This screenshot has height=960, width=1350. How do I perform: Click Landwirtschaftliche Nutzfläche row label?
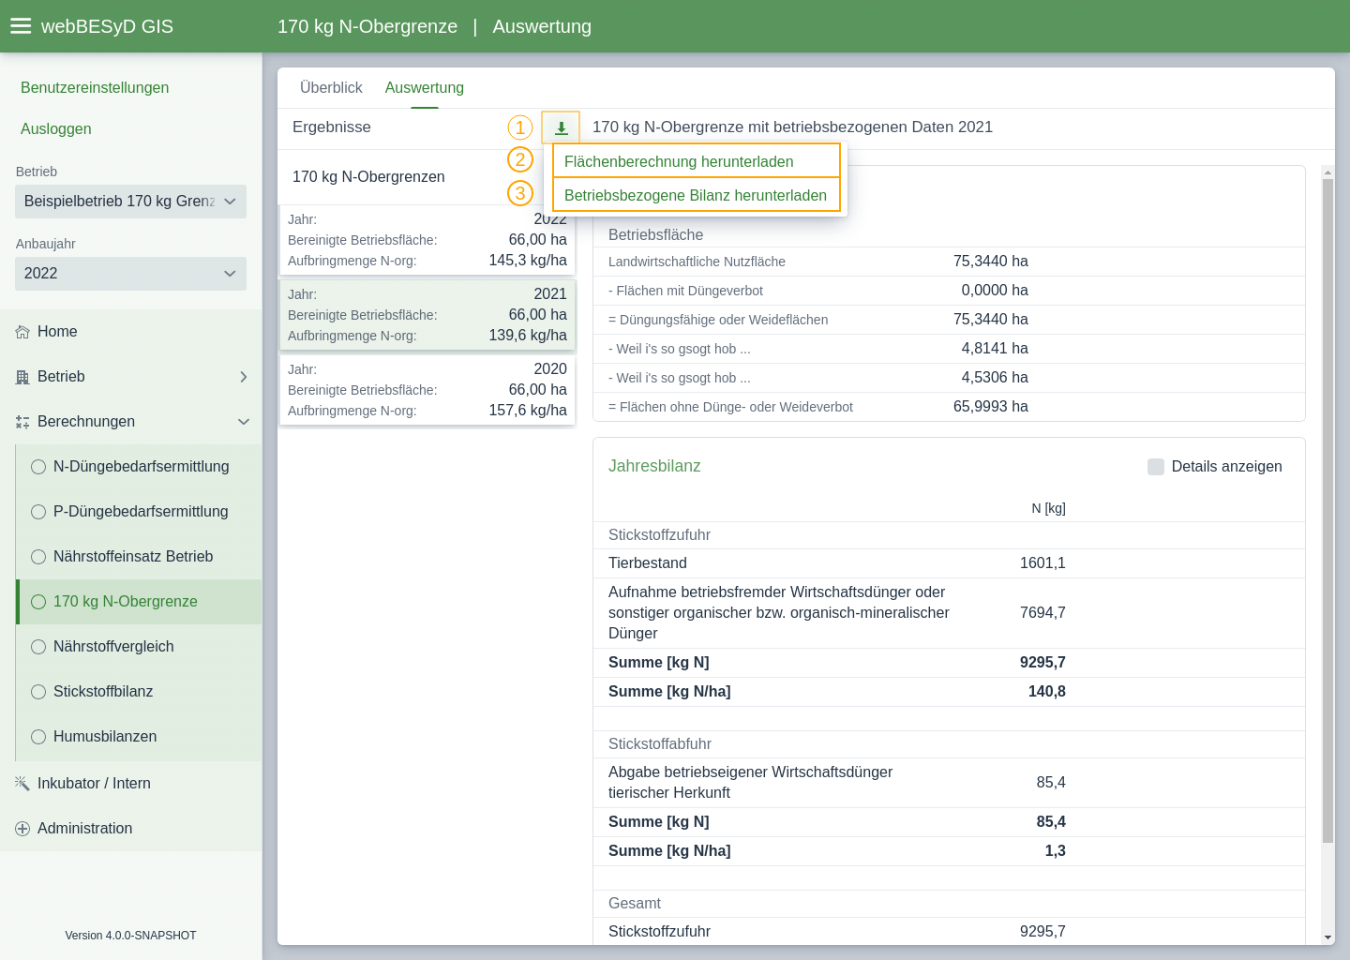pos(697,262)
